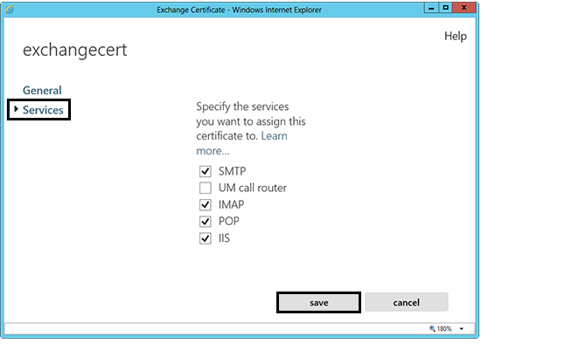Image resolution: width=565 pixels, height=357 pixels.
Task: Uncheck the SMTP service checkbox
Action: pyautogui.click(x=206, y=171)
